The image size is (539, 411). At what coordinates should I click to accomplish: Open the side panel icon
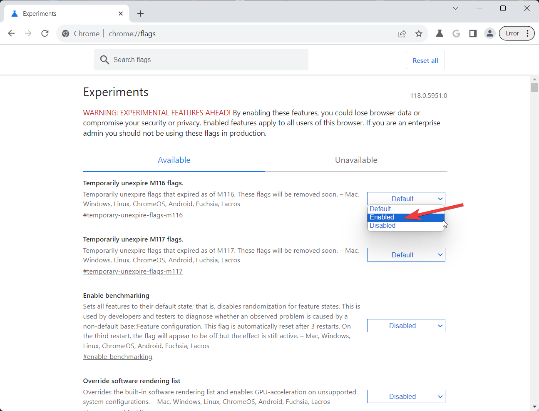[x=473, y=33]
